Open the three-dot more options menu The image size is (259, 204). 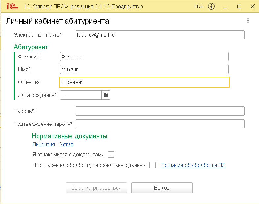click(x=248, y=21)
